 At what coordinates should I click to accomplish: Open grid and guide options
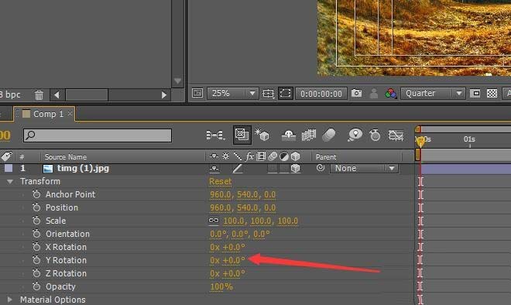(x=268, y=94)
